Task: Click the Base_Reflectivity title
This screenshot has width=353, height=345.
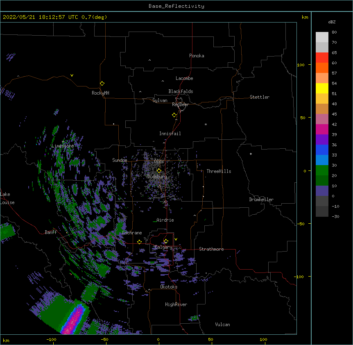Action: (x=176, y=6)
